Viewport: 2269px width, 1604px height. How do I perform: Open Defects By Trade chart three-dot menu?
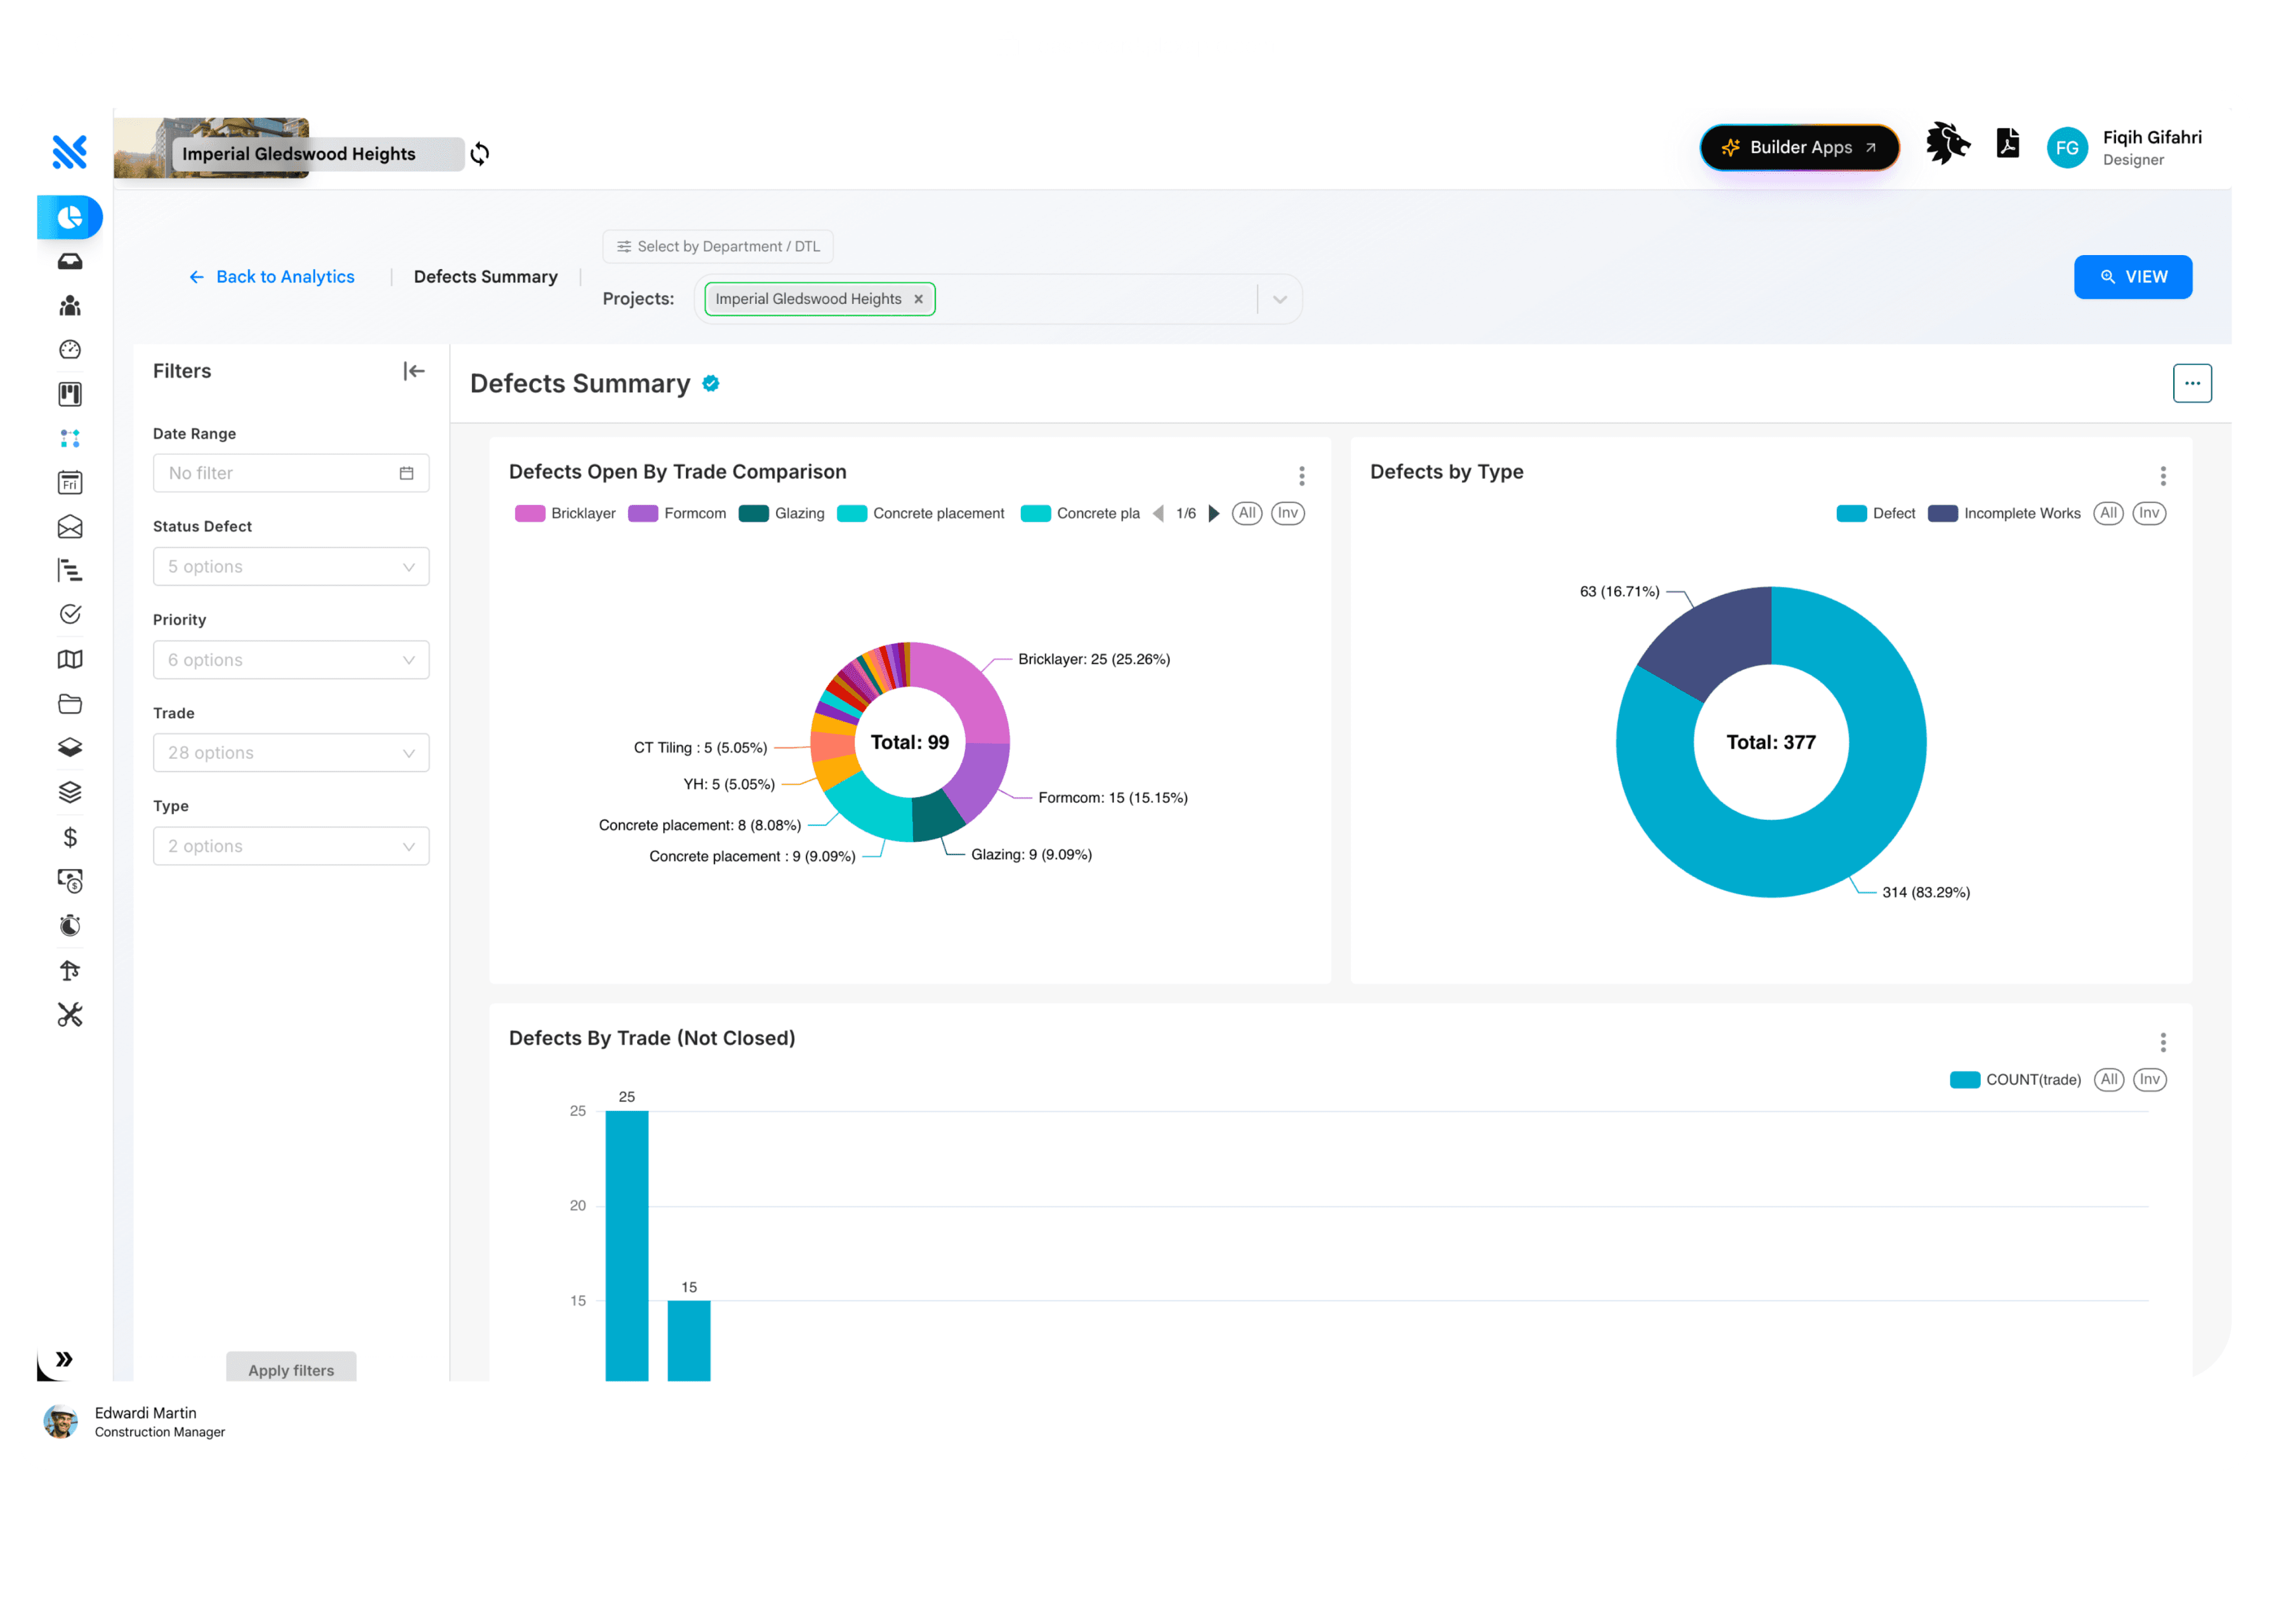[x=2163, y=1042]
